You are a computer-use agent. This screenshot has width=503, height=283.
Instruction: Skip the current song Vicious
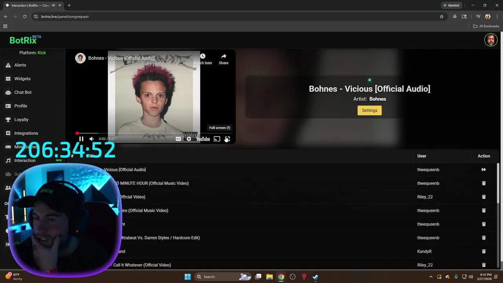pyautogui.click(x=484, y=170)
